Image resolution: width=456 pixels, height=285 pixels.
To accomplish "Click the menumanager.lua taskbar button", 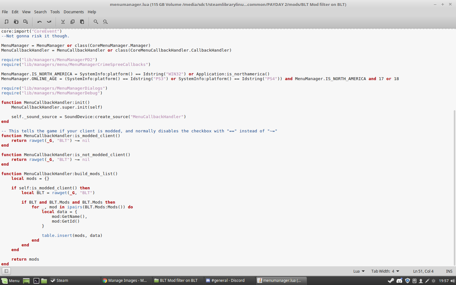I will (x=281, y=281).
